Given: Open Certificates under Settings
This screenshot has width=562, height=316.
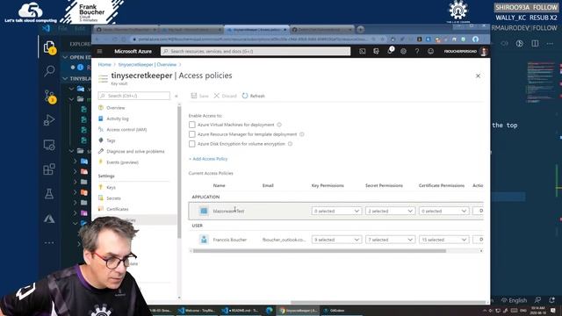Looking at the screenshot, I should coord(117,209).
